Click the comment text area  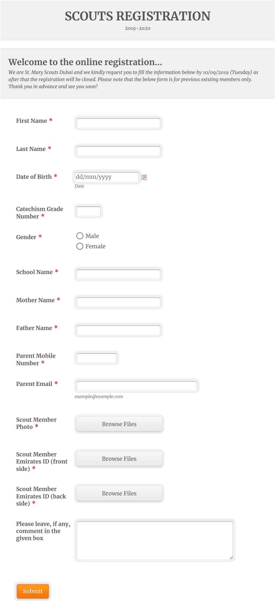click(x=155, y=540)
